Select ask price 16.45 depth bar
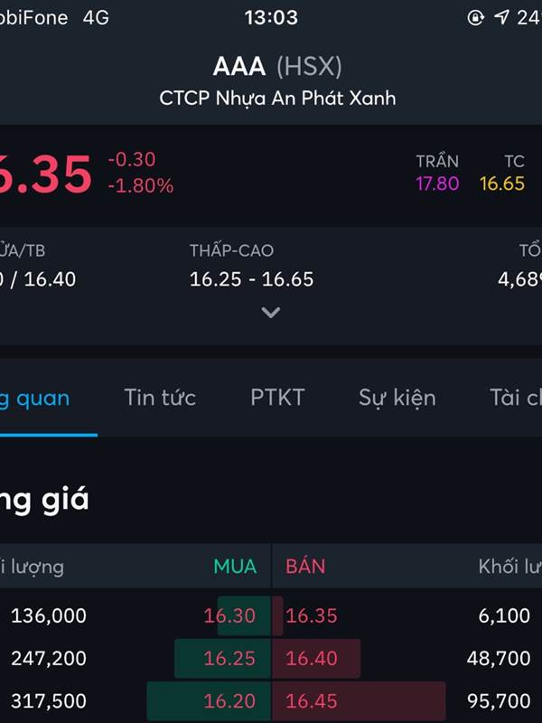Image resolution: width=542 pixels, height=723 pixels. pyautogui.click(x=359, y=701)
